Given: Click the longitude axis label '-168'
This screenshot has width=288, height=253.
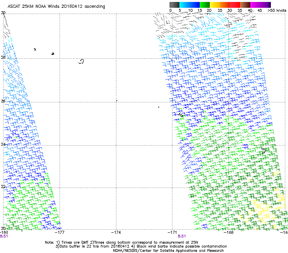Looking at the screenshot, I should [228, 232].
